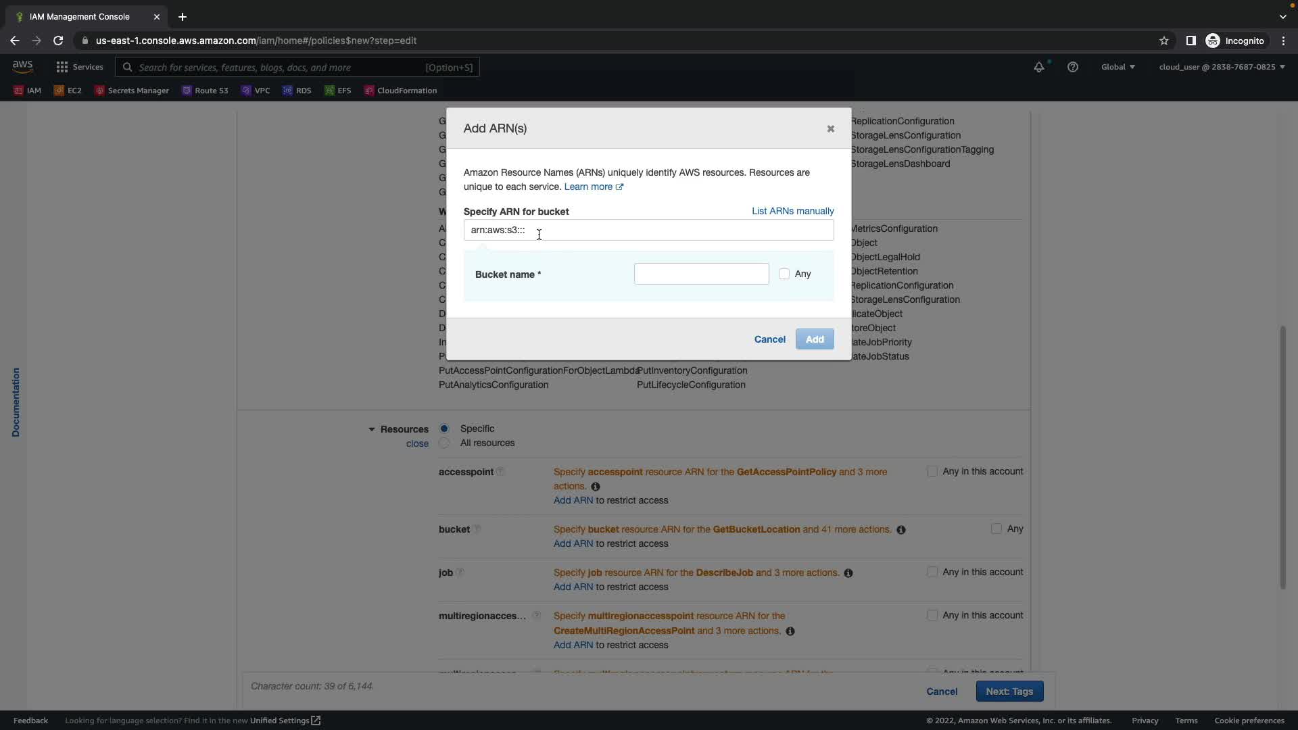Enable Any in this account for accesspoint
Viewport: 1298px width, 730px height.
tap(932, 472)
